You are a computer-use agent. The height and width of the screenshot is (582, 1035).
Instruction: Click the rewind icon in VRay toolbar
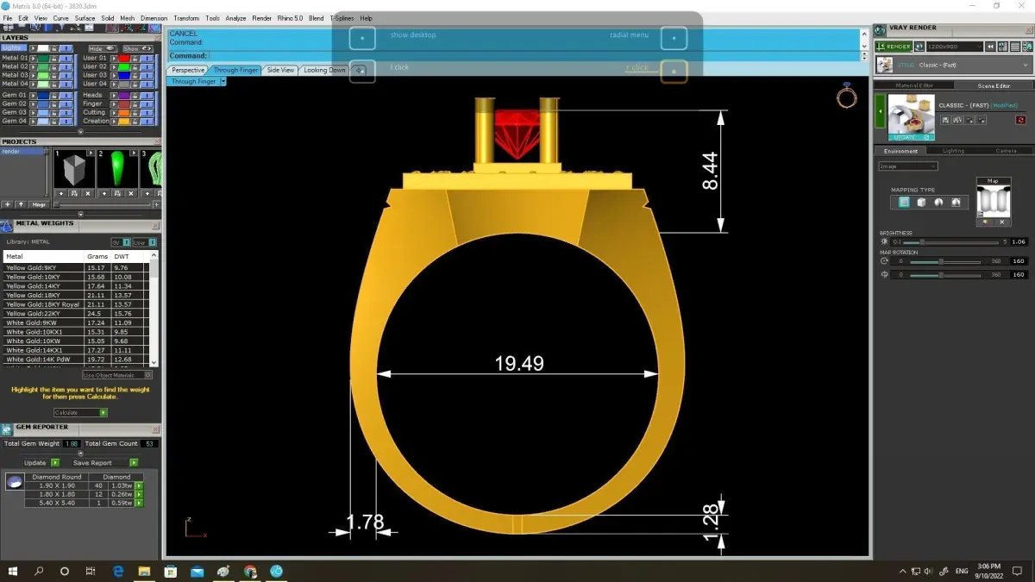990,47
